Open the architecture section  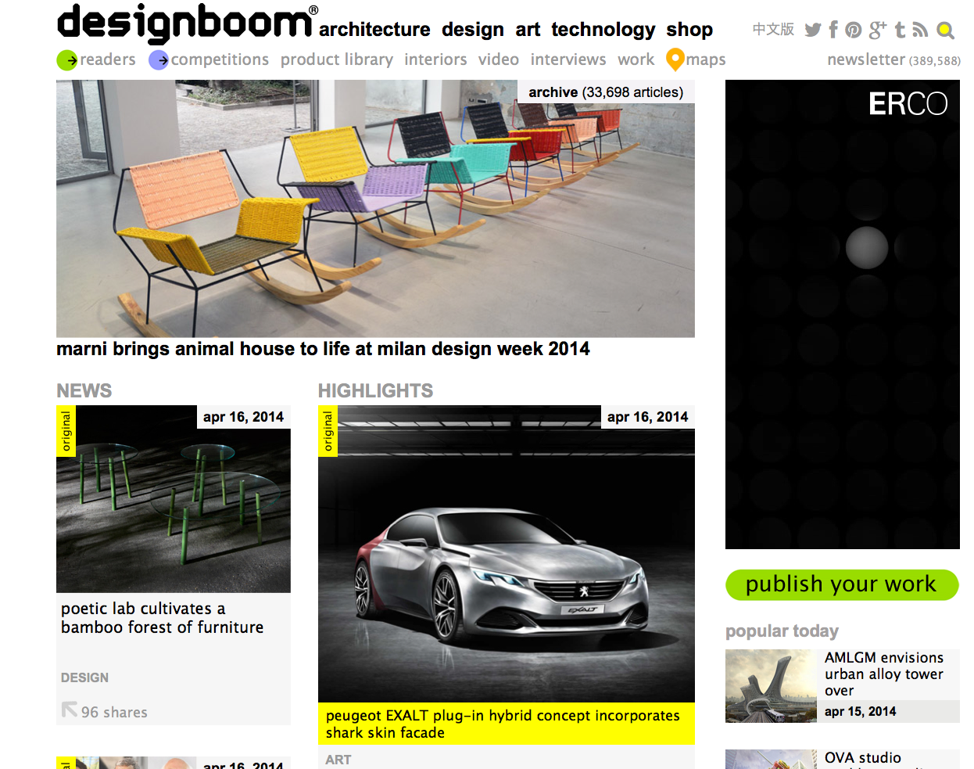pos(374,30)
